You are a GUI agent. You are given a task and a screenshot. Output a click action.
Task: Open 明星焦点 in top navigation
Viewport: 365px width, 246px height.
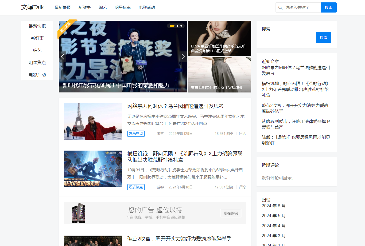point(123,7)
